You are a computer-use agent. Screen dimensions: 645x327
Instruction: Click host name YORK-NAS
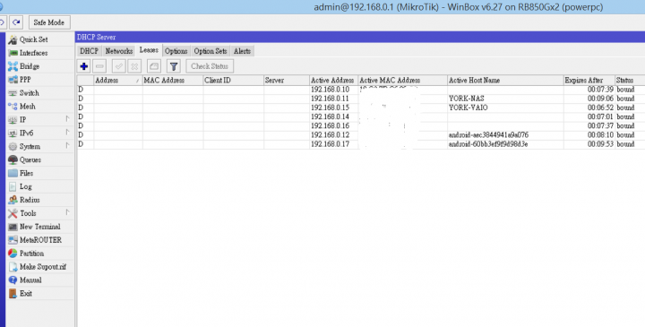coord(467,99)
